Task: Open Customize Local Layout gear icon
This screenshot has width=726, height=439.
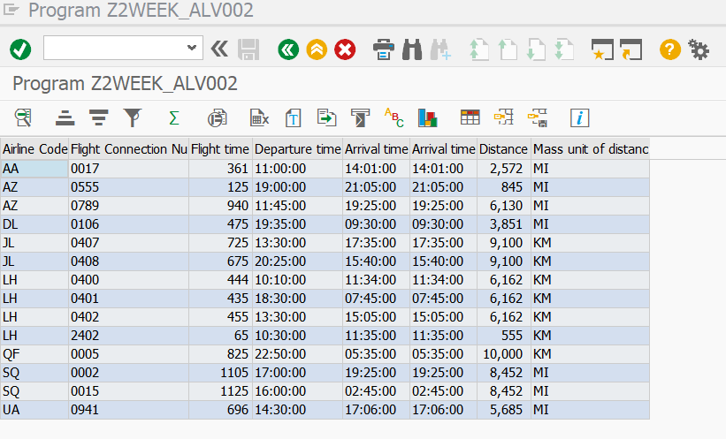Action: 699,49
